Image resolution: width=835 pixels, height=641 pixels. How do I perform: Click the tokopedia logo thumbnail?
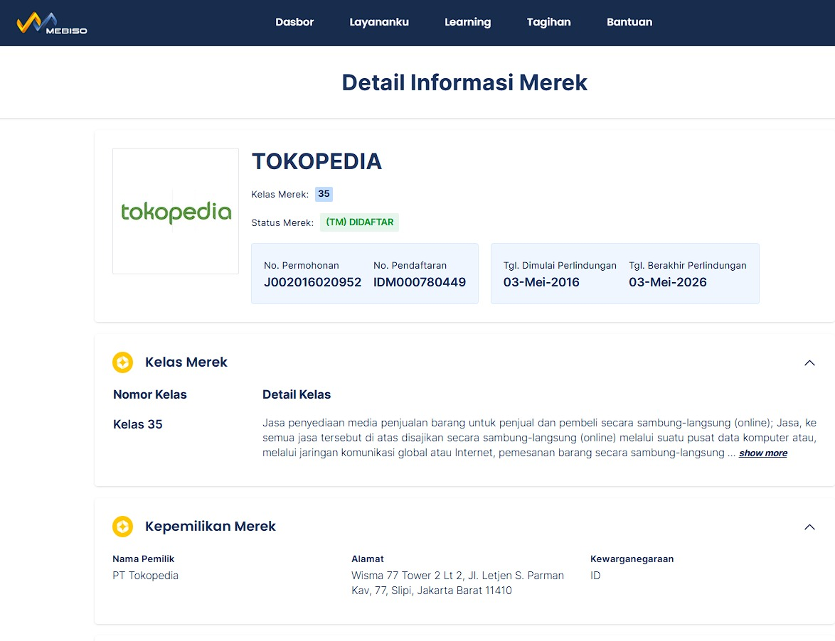coord(176,211)
